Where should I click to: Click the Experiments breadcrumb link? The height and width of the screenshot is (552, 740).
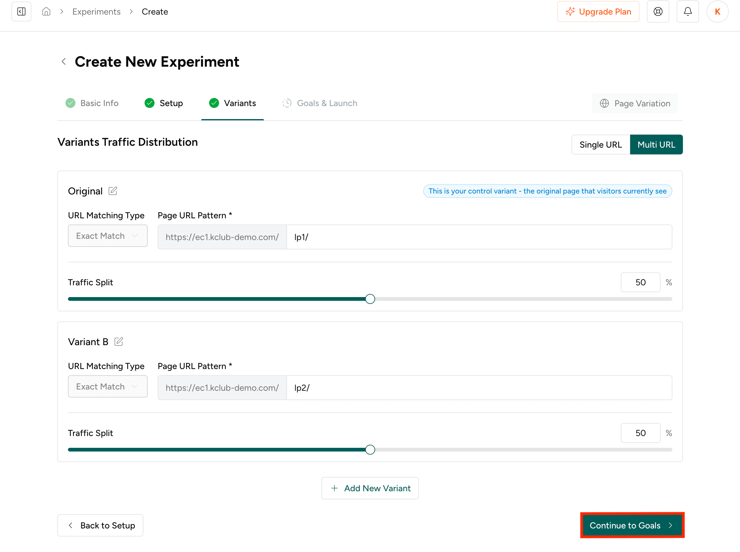(96, 12)
